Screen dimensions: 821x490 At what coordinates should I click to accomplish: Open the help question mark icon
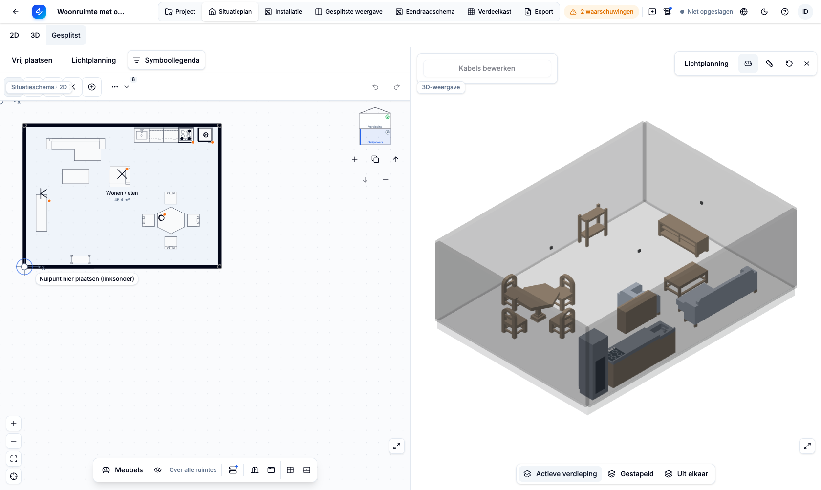coord(785,12)
